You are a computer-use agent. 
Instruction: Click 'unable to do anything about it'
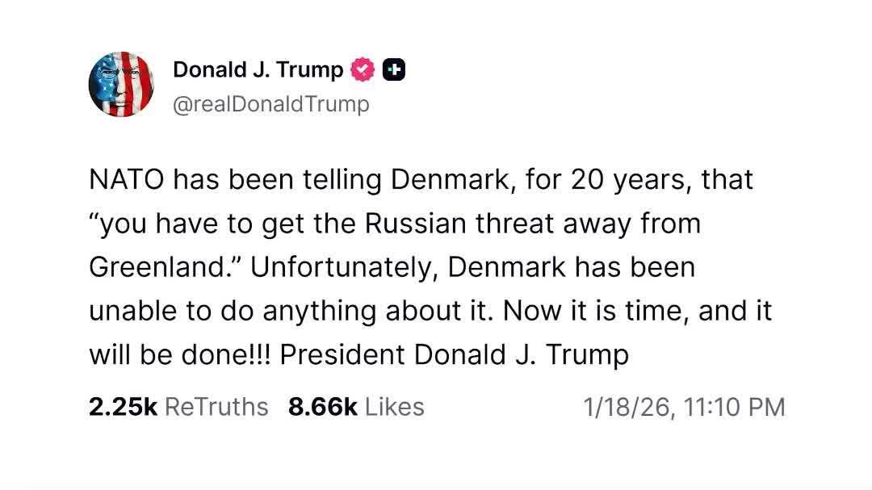(x=287, y=311)
